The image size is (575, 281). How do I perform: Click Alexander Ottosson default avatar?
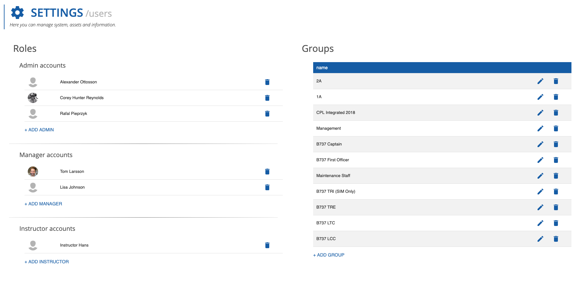pyautogui.click(x=33, y=82)
